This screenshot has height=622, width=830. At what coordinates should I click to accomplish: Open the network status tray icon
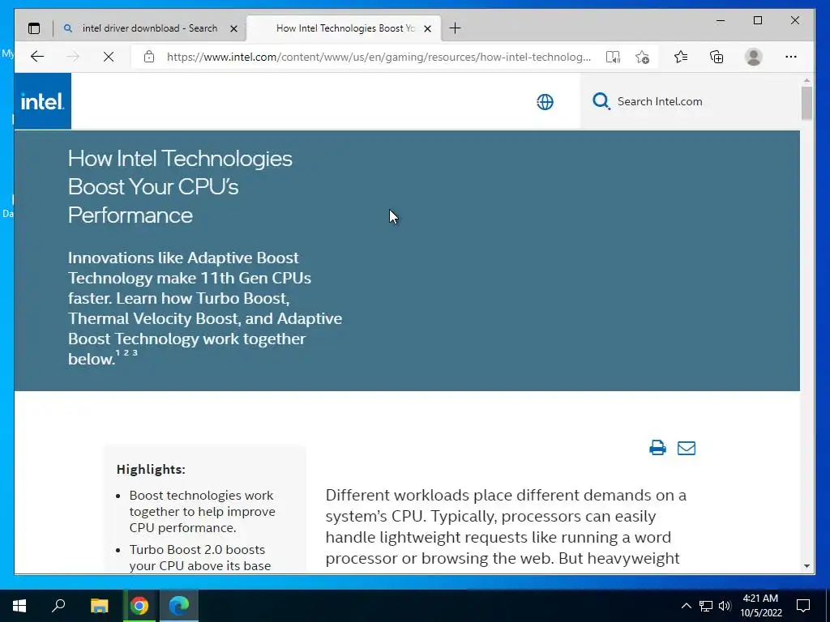(x=706, y=606)
